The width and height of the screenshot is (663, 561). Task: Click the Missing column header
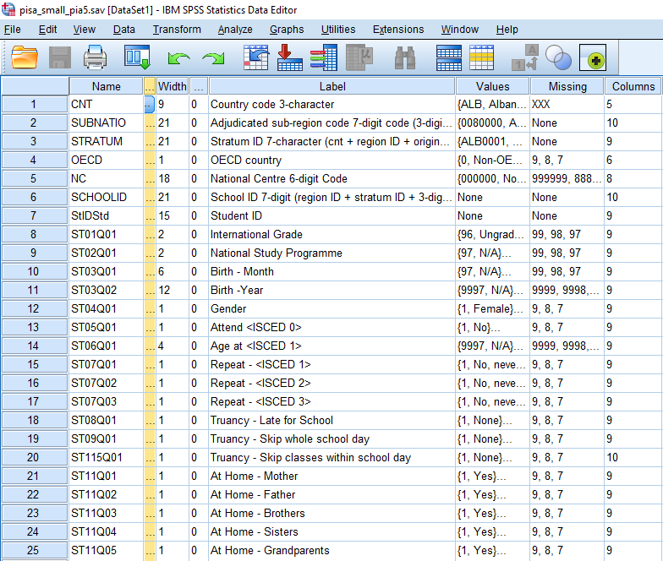567,86
